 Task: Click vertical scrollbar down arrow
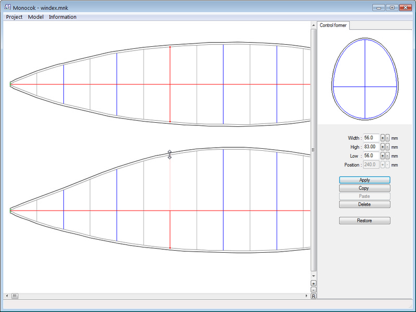(x=314, y=276)
